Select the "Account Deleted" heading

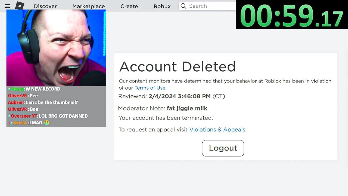coord(178,67)
